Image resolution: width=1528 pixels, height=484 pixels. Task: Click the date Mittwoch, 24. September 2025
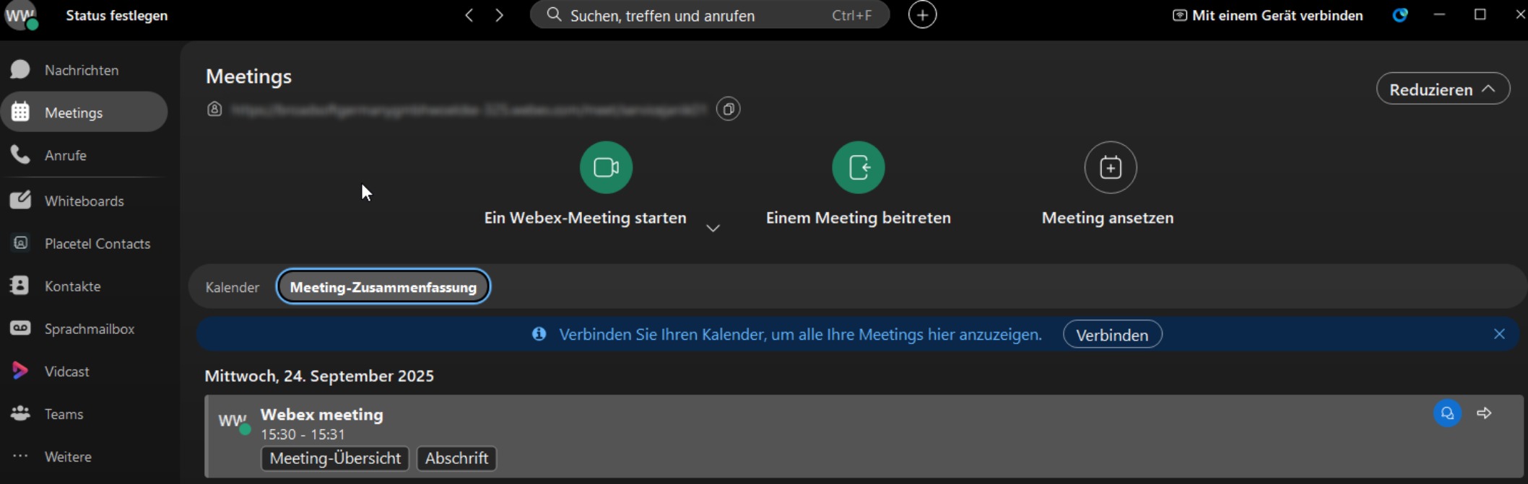pos(319,376)
